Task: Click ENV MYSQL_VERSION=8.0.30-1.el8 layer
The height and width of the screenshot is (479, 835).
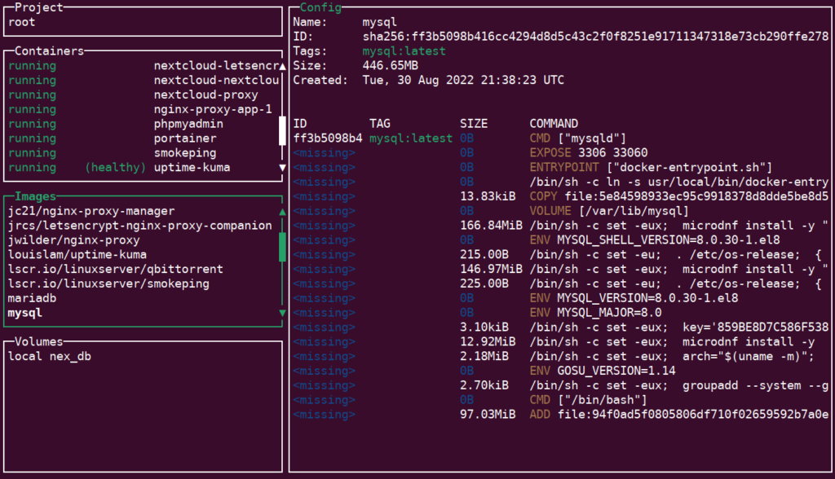Action: [634, 298]
